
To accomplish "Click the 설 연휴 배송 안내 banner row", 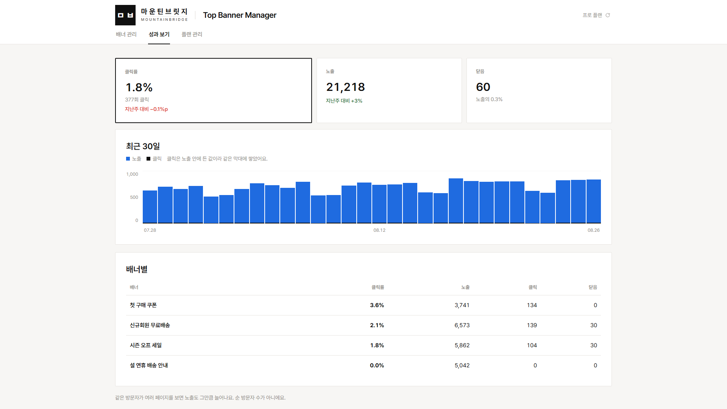I will (363, 365).
